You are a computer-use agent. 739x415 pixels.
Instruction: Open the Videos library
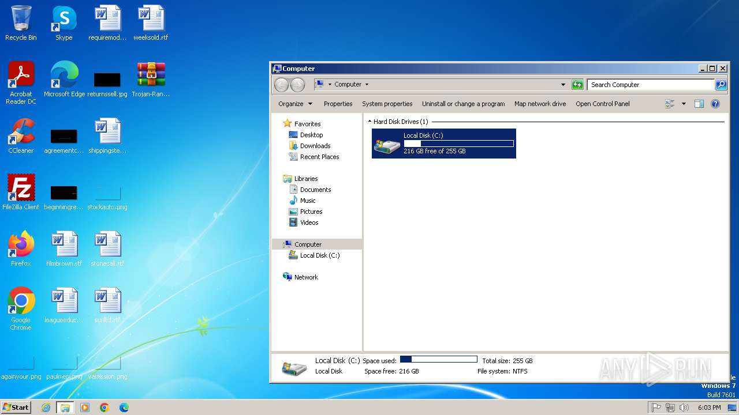(x=309, y=222)
